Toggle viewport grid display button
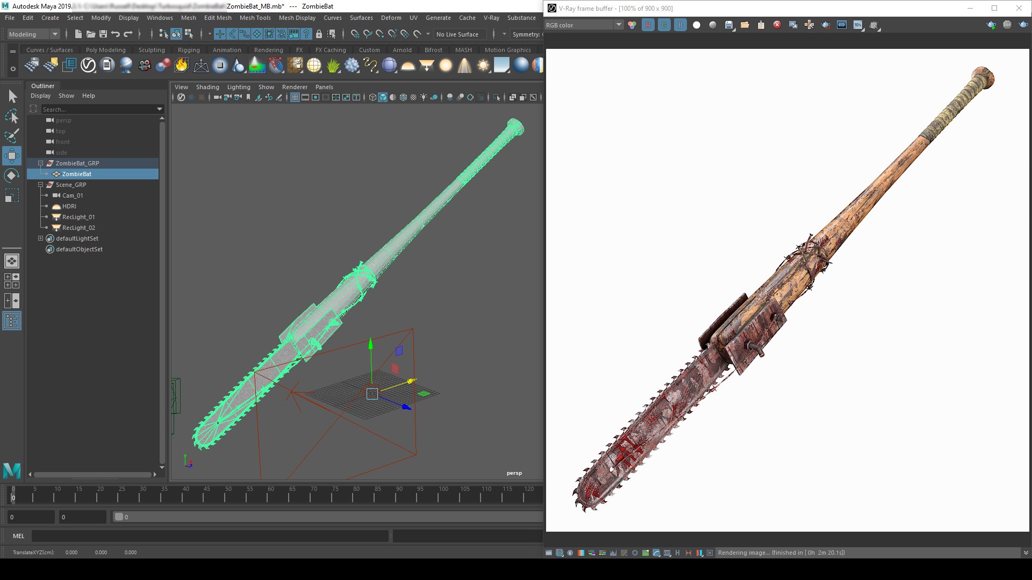 pyautogui.click(x=295, y=97)
